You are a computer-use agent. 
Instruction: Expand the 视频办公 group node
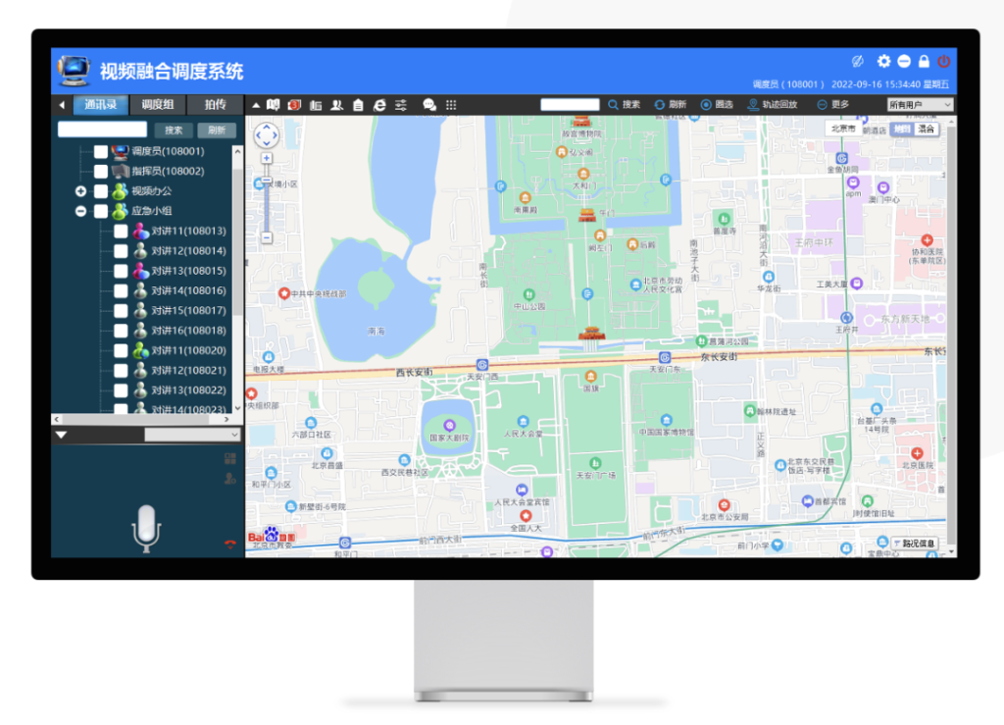(x=81, y=191)
